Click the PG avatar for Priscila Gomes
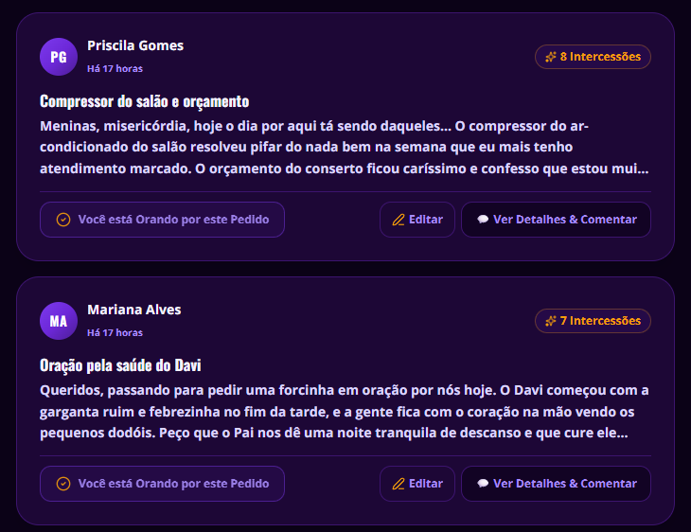691x532 pixels. click(59, 57)
